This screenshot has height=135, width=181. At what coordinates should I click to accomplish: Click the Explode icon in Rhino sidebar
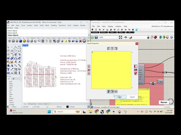pyautogui.click(x=12, y=62)
